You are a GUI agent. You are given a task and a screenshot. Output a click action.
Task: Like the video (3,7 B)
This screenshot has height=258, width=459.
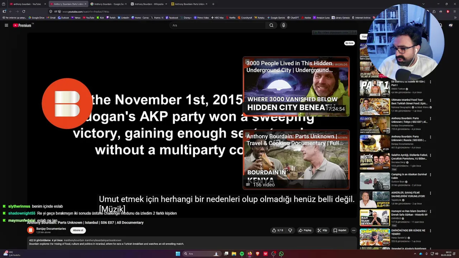(278, 230)
